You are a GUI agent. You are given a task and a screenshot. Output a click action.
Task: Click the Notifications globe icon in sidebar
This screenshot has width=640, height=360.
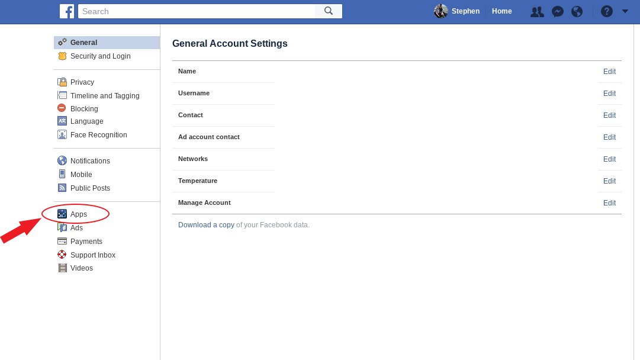tap(62, 161)
